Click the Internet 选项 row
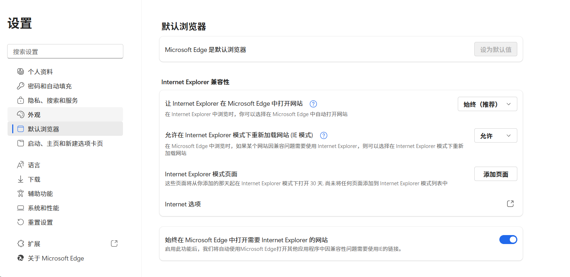This screenshot has height=277, width=570. coord(341,204)
